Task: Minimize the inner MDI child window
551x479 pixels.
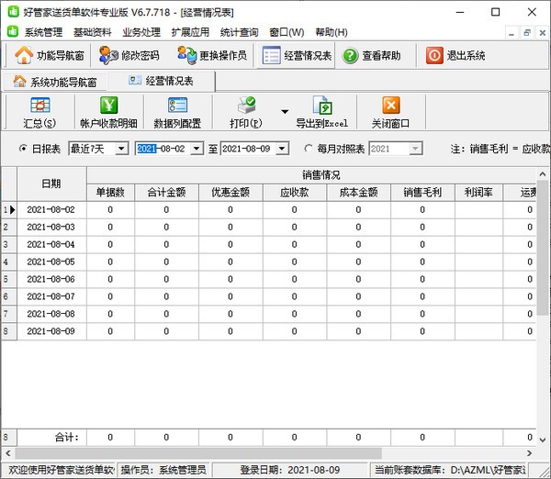Action: [512, 33]
